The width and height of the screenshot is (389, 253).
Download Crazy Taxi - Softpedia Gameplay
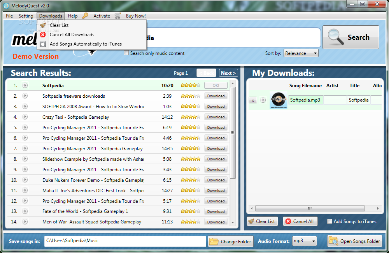pyautogui.click(x=216, y=117)
